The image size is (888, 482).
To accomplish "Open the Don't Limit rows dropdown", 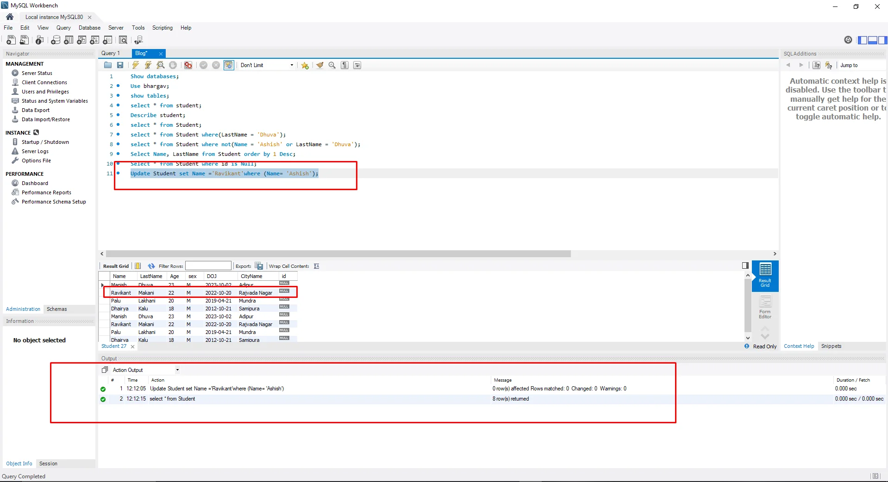I will click(267, 65).
